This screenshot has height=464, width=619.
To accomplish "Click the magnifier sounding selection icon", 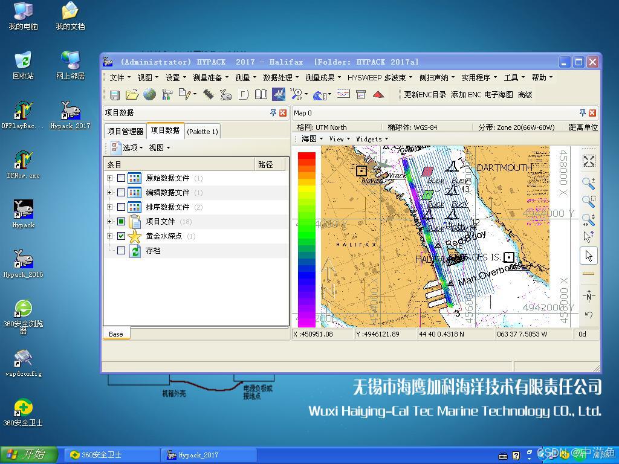I will [x=296, y=94].
